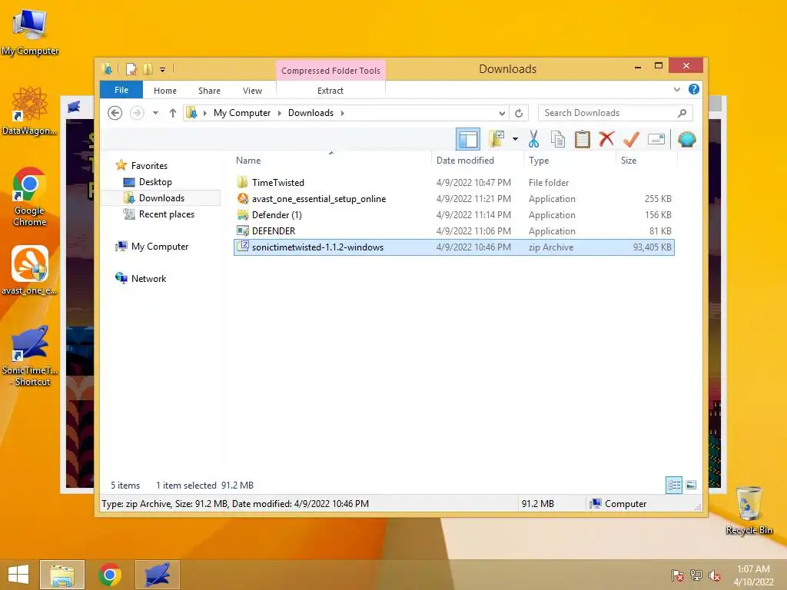Toggle the navigation pane layout button
The image size is (787, 590).
tap(468, 139)
